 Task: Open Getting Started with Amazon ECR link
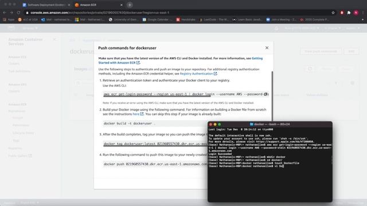(181, 61)
